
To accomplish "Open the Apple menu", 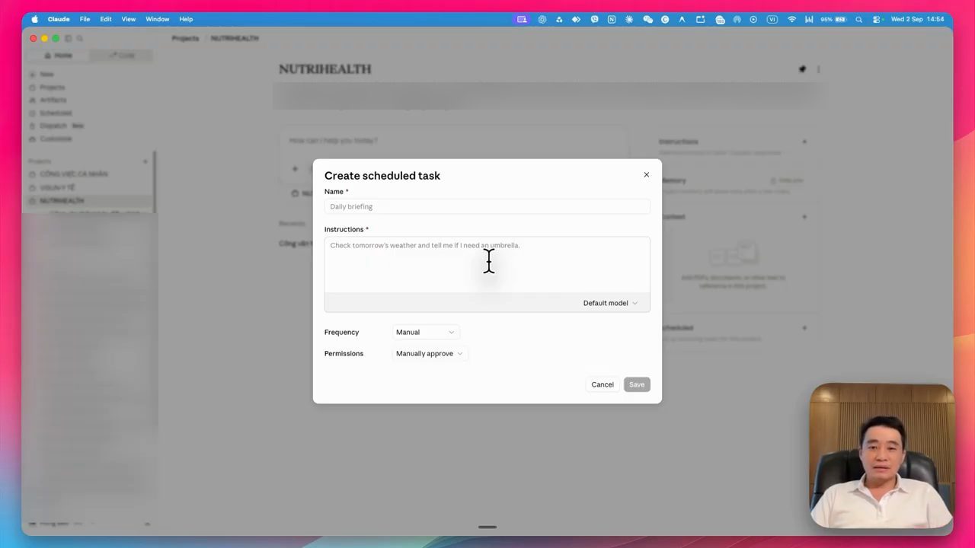I will 34,19.
